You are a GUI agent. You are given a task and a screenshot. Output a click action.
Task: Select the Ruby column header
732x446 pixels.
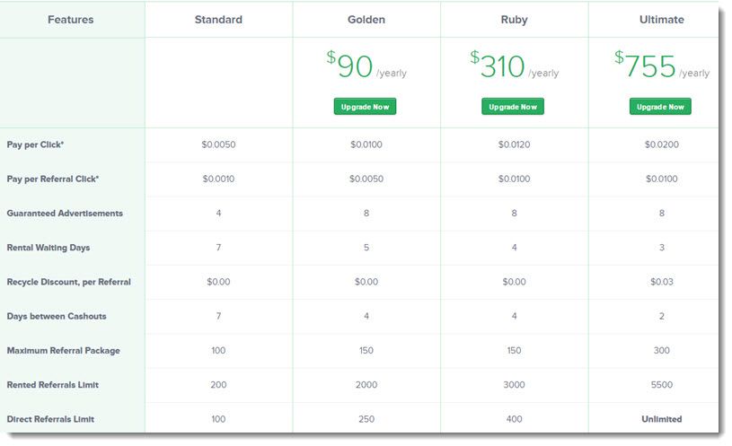514,20
